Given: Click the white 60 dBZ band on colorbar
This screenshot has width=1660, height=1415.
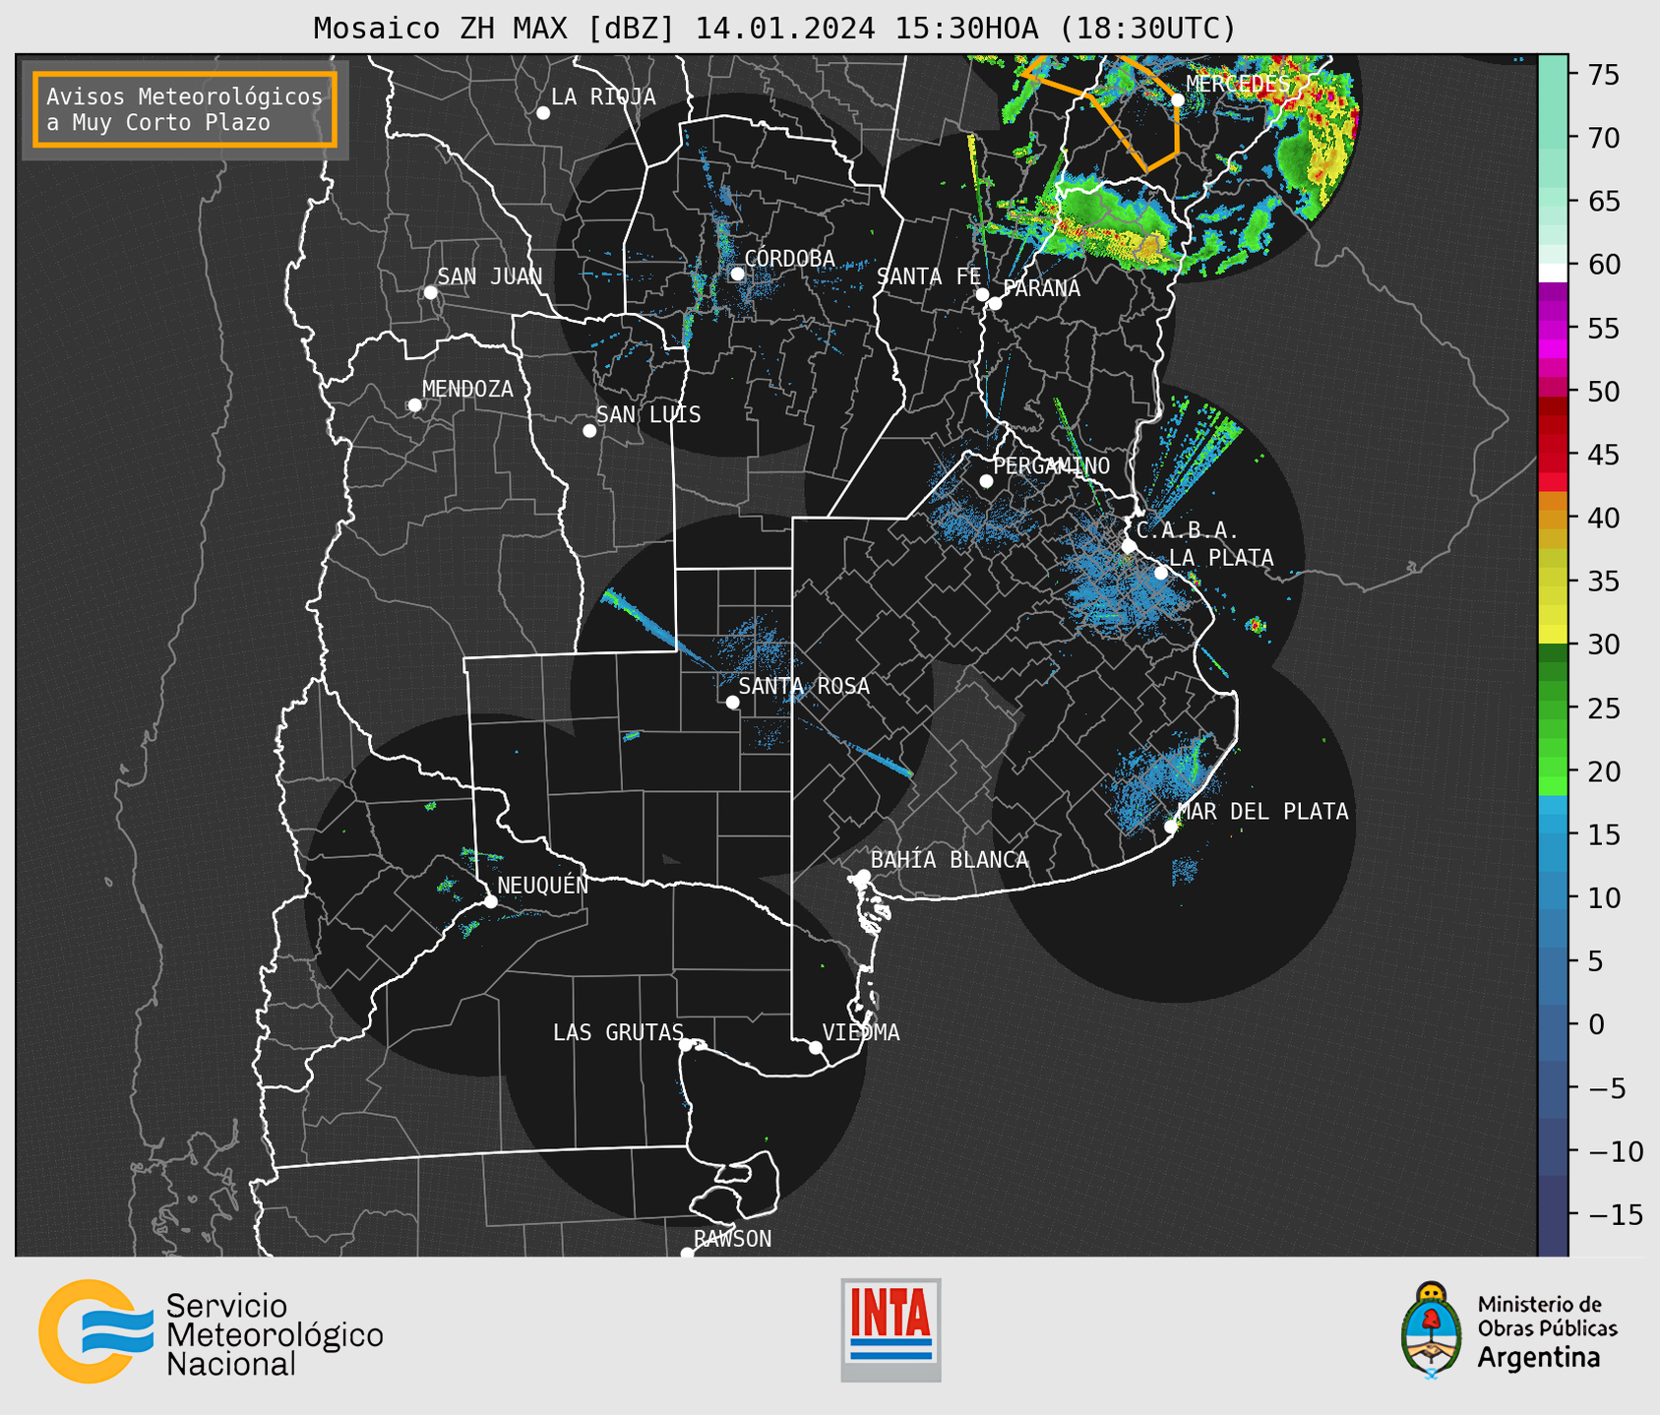Looking at the screenshot, I should [1553, 273].
